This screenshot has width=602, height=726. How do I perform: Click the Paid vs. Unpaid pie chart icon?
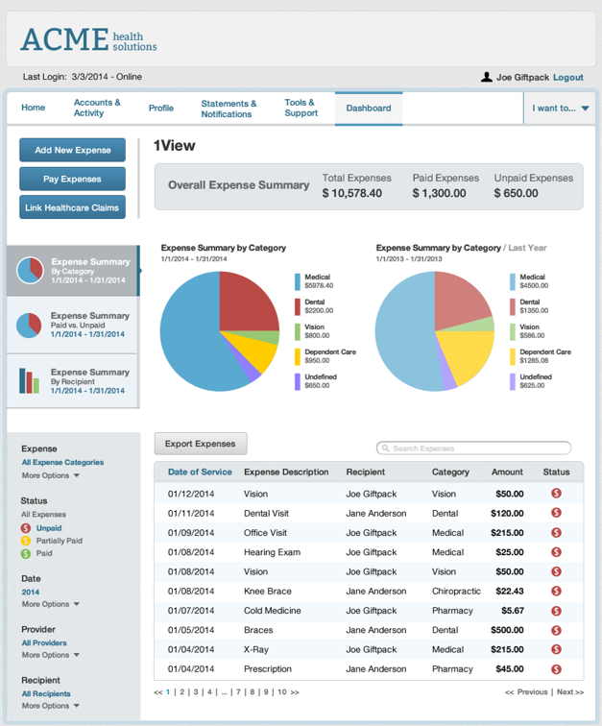(x=30, y=326)
